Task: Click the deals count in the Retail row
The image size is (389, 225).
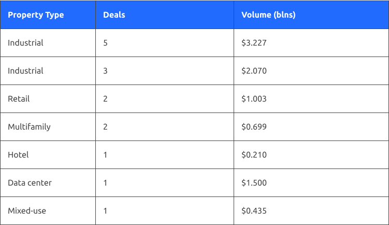Action: tap(106, 99)
